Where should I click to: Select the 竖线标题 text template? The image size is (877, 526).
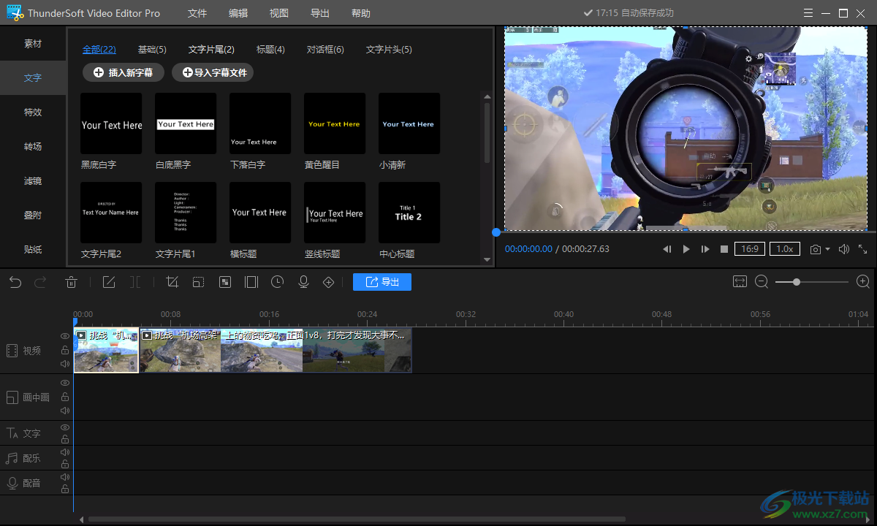click(335, 213)
